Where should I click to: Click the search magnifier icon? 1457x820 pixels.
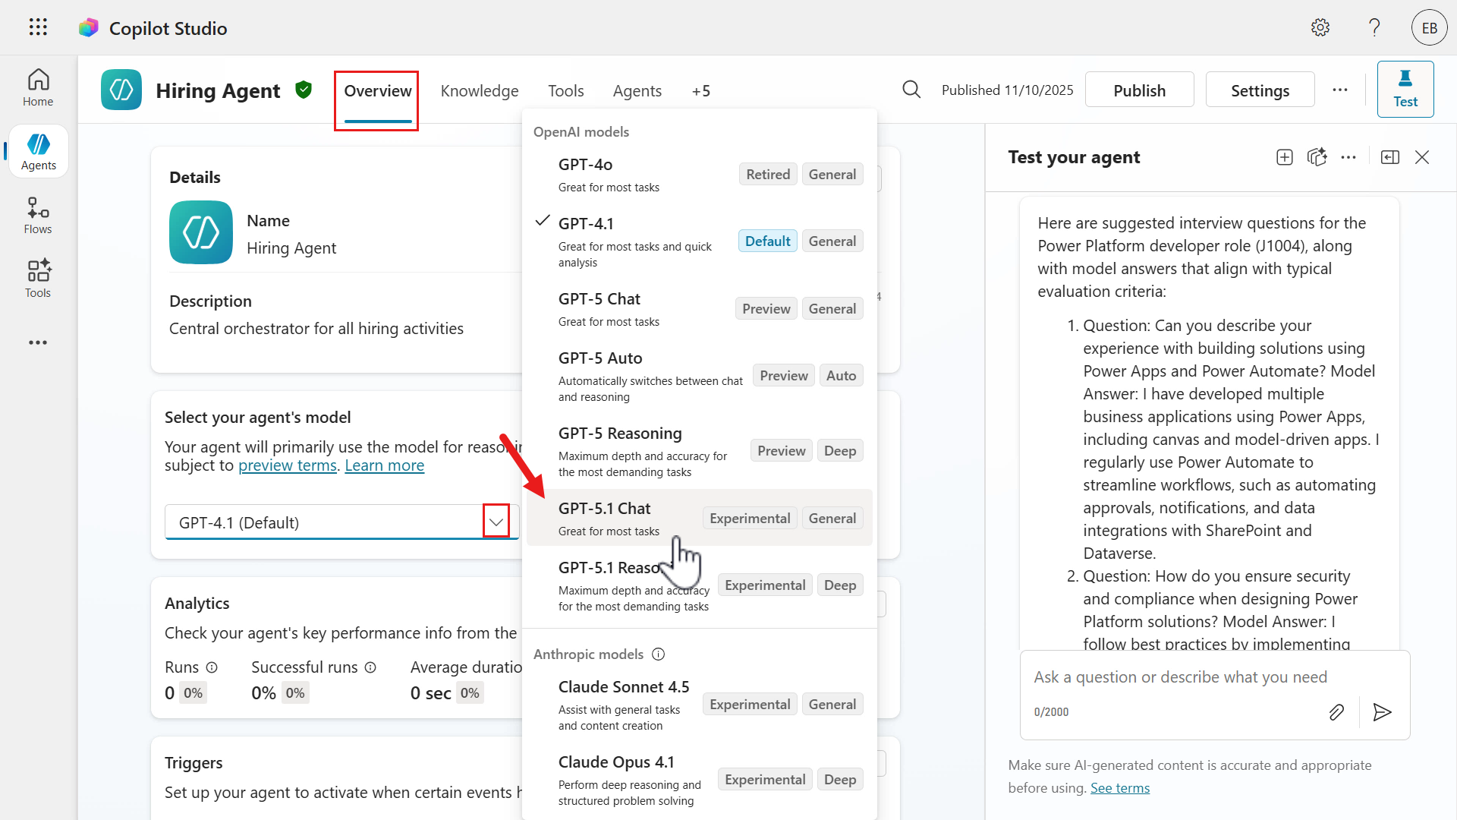pos(911,90)
